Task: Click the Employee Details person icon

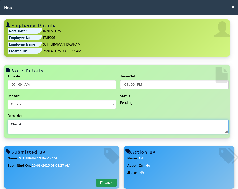Action: (8, 25)
